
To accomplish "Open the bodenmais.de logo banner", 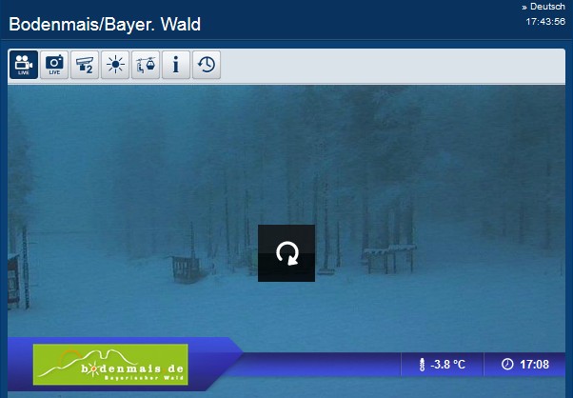I will [x=110, y=365].
